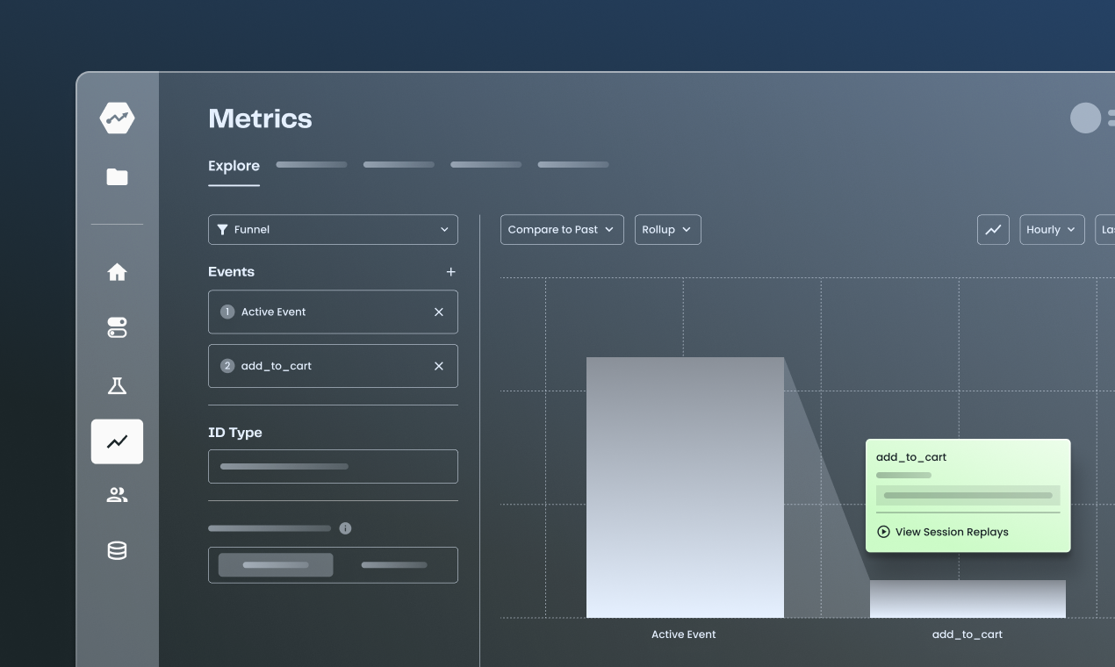Click the hexagon app logo in sidebar

117,118
